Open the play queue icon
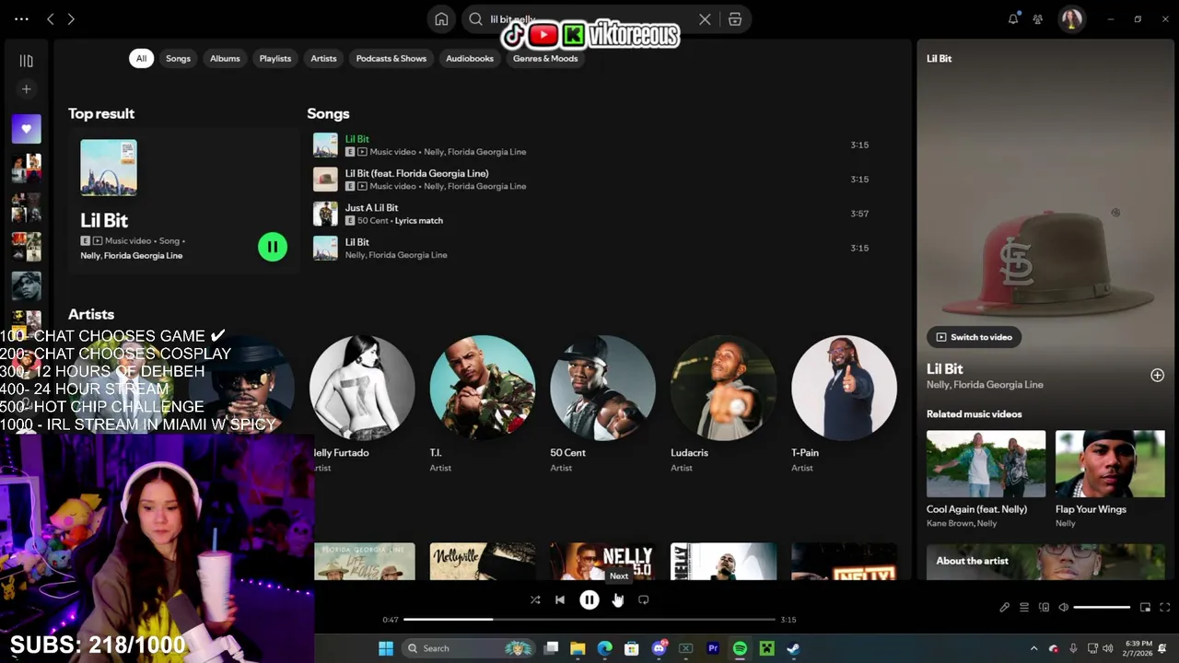The height and width of the screenshot is (663, 1179). pos(1024,607)
